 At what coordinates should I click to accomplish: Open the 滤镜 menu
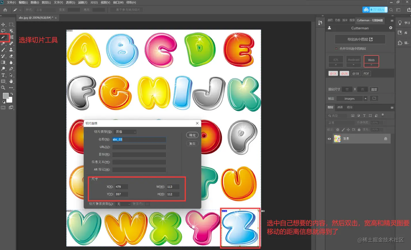(83, 2)
